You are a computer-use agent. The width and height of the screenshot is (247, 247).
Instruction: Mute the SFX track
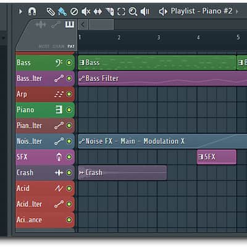click(69, 157)
